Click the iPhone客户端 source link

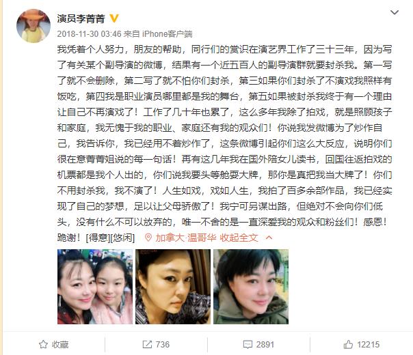point(168,33)
